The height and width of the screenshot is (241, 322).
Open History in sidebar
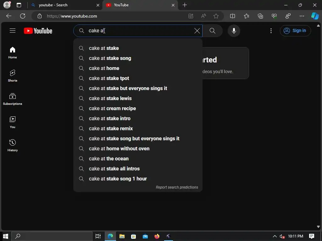coord(13,146)
